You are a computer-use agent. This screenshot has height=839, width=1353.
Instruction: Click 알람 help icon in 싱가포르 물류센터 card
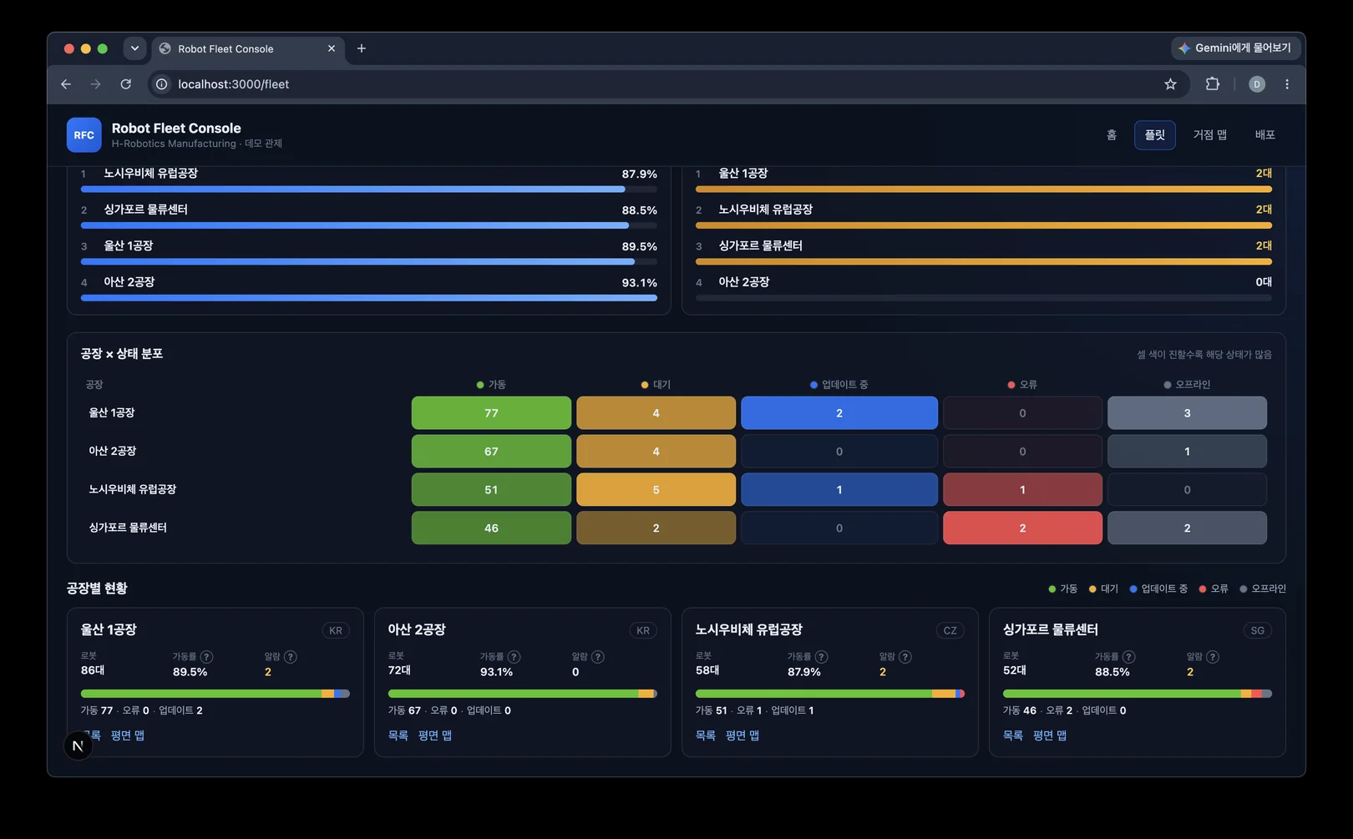[1212, 657]
